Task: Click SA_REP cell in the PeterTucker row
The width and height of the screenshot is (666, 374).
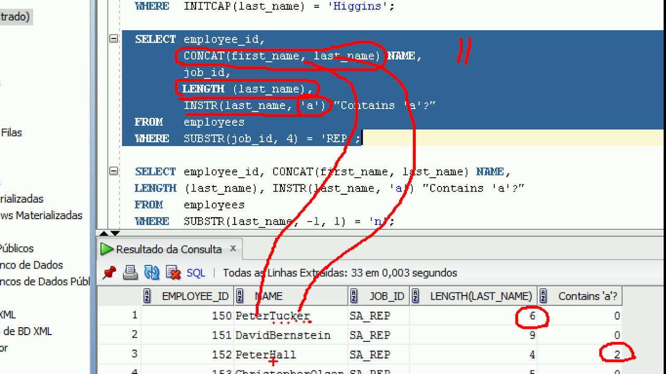Action: 379,316
